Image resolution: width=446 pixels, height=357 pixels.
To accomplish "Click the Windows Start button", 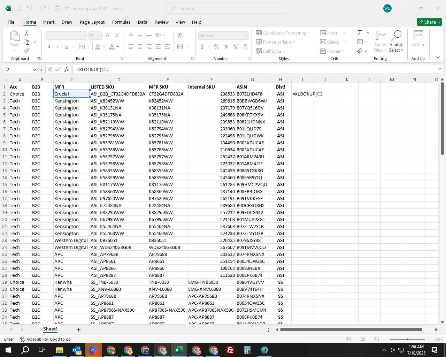I will pos(8,350).
